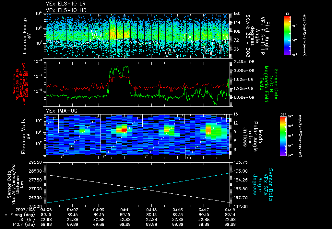This screenshot has height=229, width=332.
Task: Click the '15' polar angle index tick
Action: click(x=235, y=114)
